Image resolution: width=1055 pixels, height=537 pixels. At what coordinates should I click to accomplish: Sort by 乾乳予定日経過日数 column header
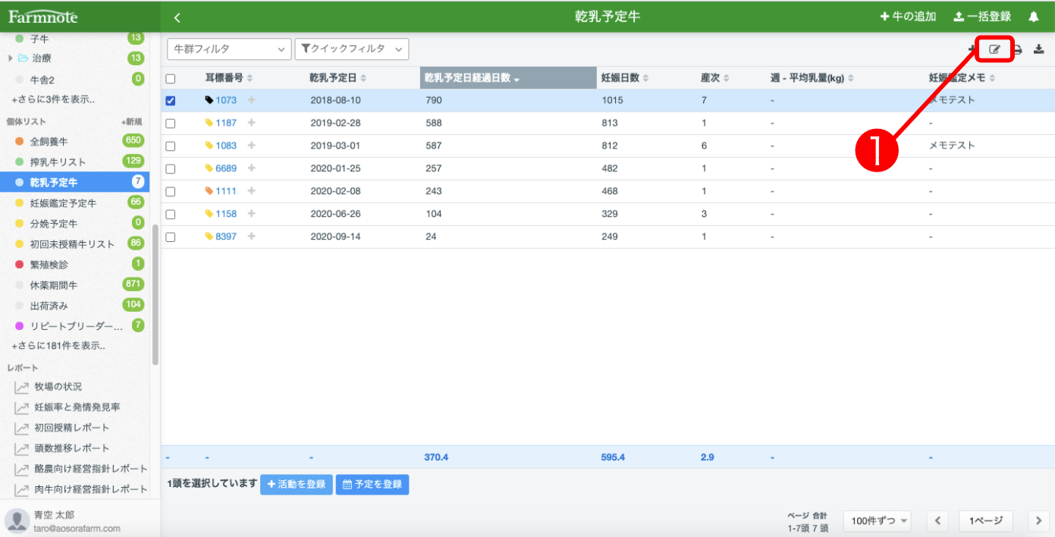(x=508, y=78)
